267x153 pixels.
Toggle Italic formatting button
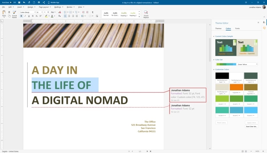pyautogui.click(x=25, y=16)
